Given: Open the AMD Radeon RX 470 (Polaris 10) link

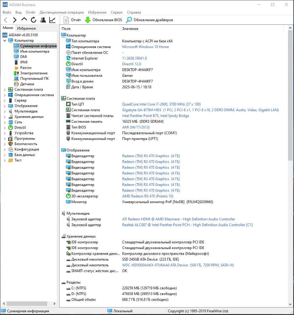Looking at the screenshot, I should coord(148,196).
